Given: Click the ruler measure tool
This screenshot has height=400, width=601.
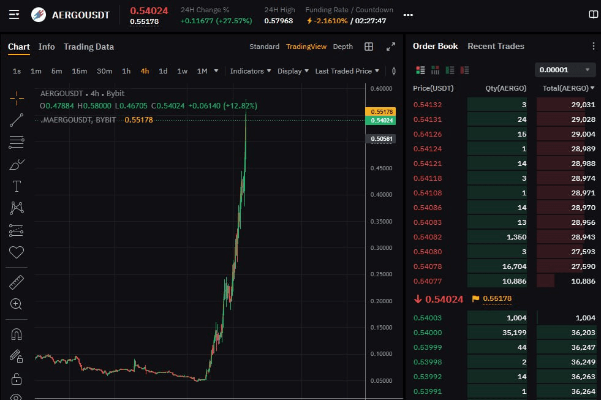Looking at the screenshot, I should click(17, 282).
